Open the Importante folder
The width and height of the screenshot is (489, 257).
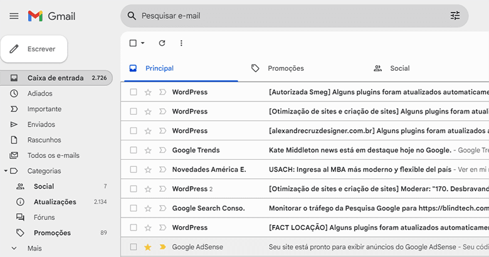point(45,109)
